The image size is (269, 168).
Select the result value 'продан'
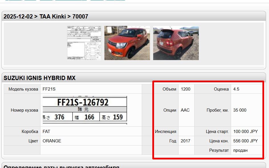coord(240,150)
